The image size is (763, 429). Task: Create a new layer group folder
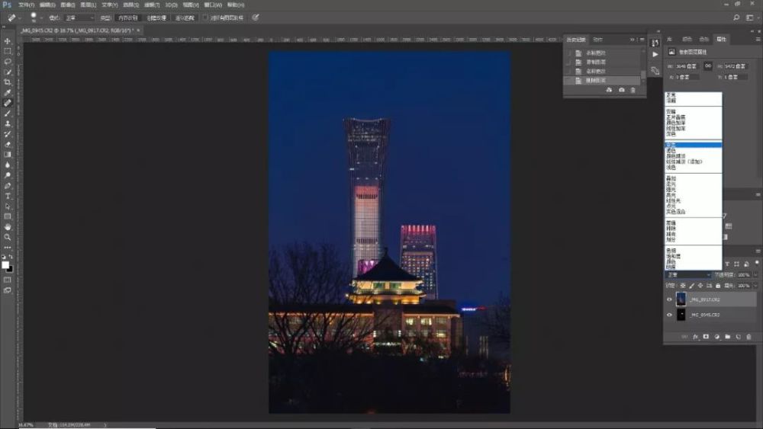point(727,337)
